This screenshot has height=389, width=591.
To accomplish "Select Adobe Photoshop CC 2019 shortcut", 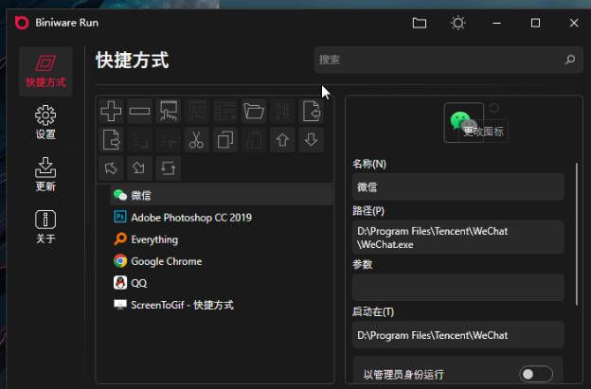I will tap(222, 218).
